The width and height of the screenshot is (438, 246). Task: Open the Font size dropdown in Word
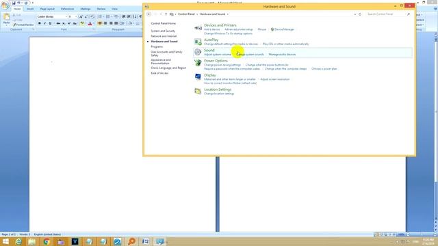point(76,16)
